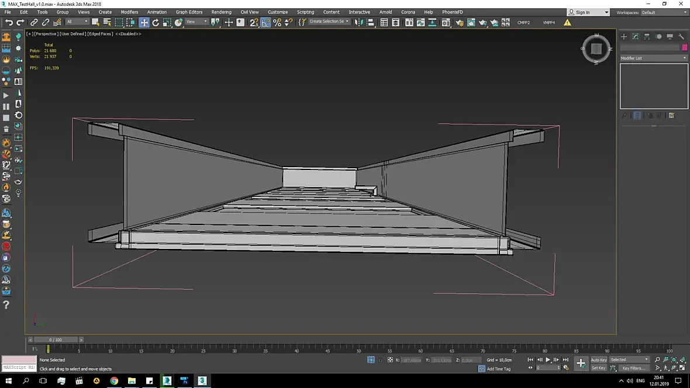Click the Sign In button
The width and height of the screenshot is (690, 388).
click(x=582, y=12)
